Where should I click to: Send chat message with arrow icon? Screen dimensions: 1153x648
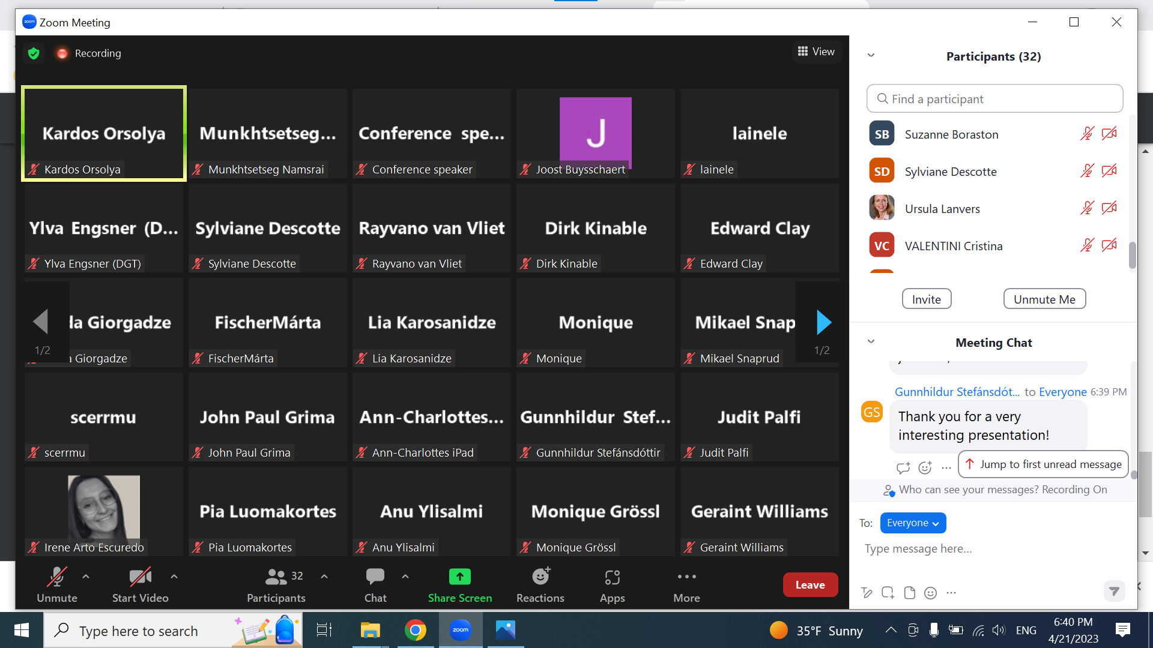point(1114,592)
